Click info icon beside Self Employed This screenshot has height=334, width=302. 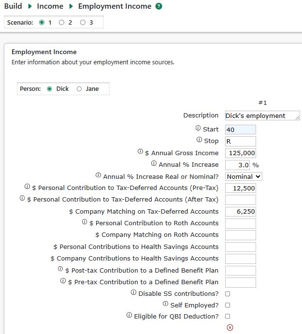coord(166,305)
